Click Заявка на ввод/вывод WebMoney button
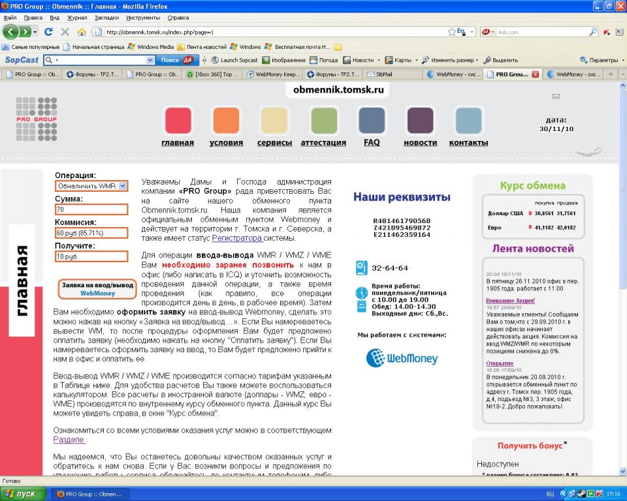This screenshot has width=627, height=501. tap(97, 289)
